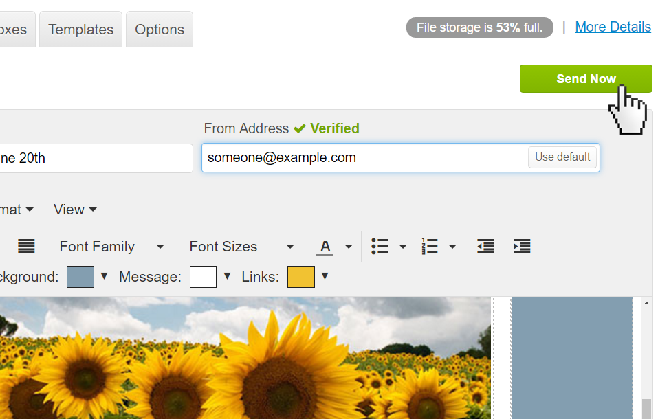
Task: Decrease indent of the paragraph
Action: 485,247
